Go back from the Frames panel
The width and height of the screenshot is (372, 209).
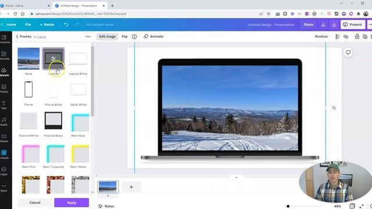(17, 37)
